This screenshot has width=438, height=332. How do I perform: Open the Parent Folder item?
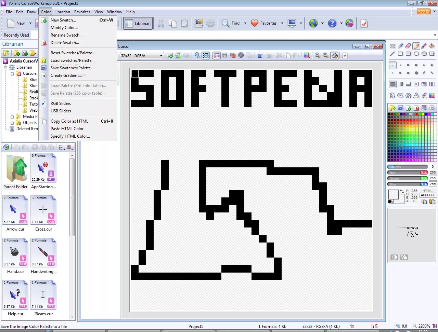tap(15, 172)
